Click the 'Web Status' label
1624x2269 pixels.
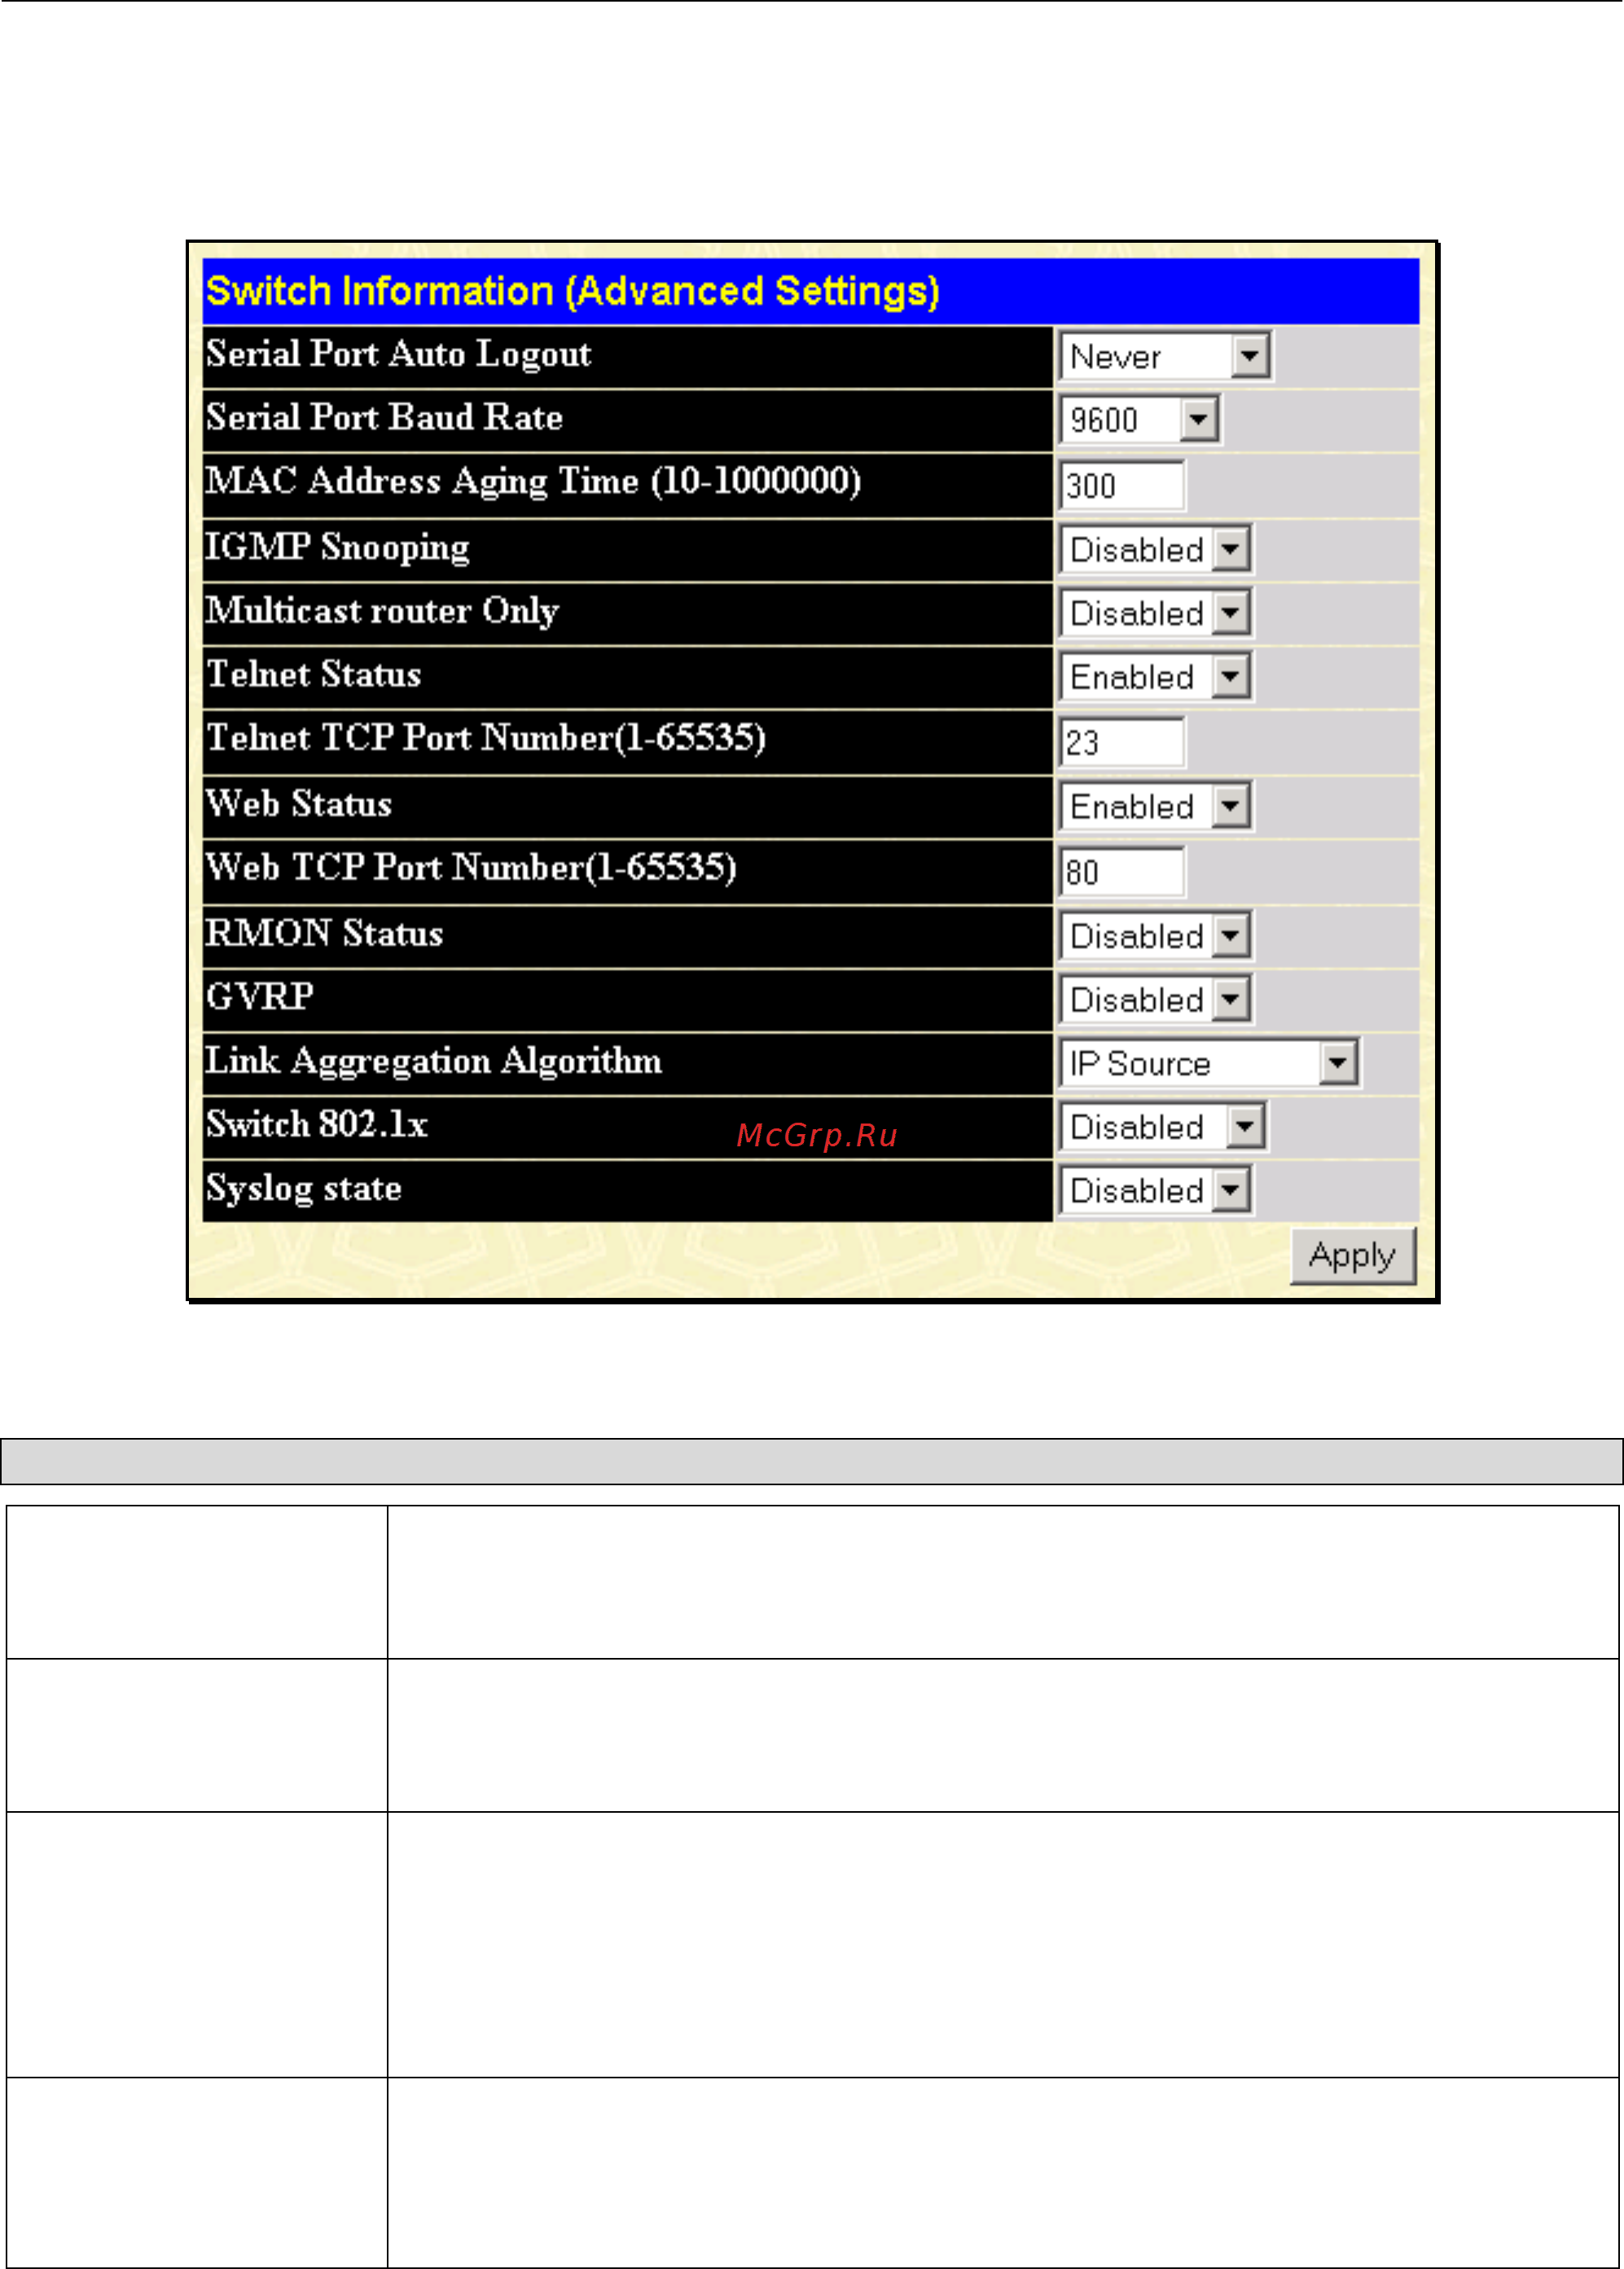click(x=298, y=804)
